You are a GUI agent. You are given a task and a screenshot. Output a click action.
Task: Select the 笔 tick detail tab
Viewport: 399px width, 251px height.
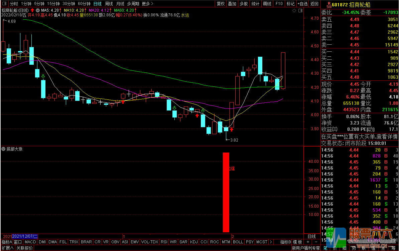pyautogui.click(x=325, y=248)
